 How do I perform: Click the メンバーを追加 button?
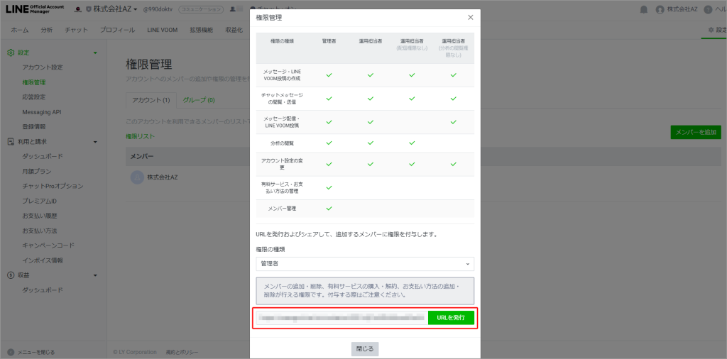coord(695,133)
